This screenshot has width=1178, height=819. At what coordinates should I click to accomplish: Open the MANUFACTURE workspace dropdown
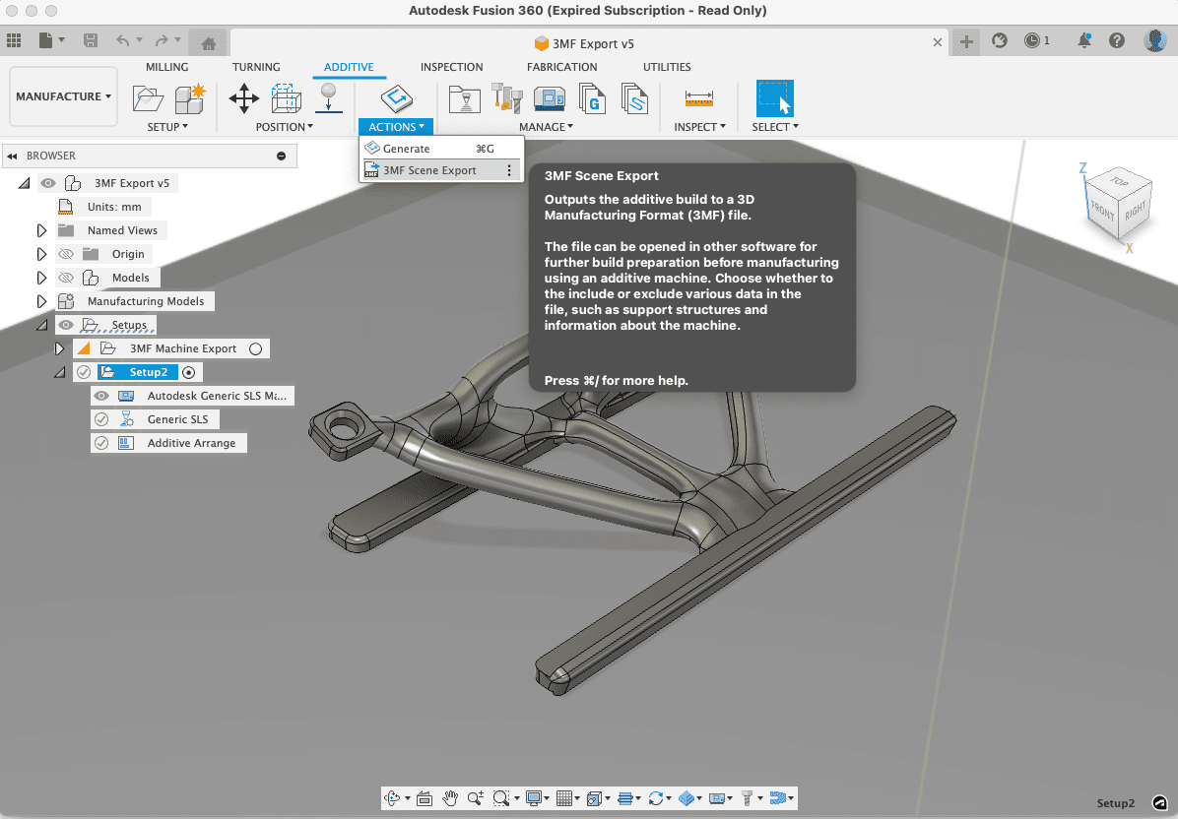click(63, 96)
